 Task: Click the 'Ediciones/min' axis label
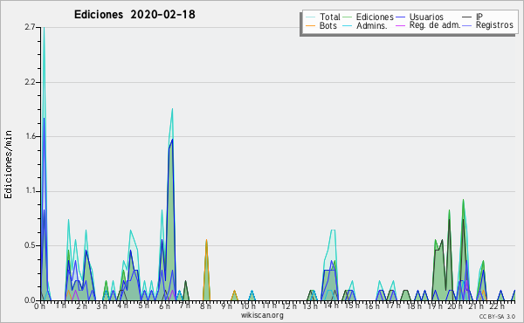(8, 164)
